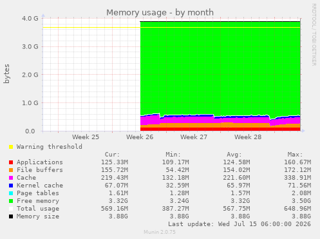Click the File buffers max value 172.12M
320x239 pixels.
point(297,170)
